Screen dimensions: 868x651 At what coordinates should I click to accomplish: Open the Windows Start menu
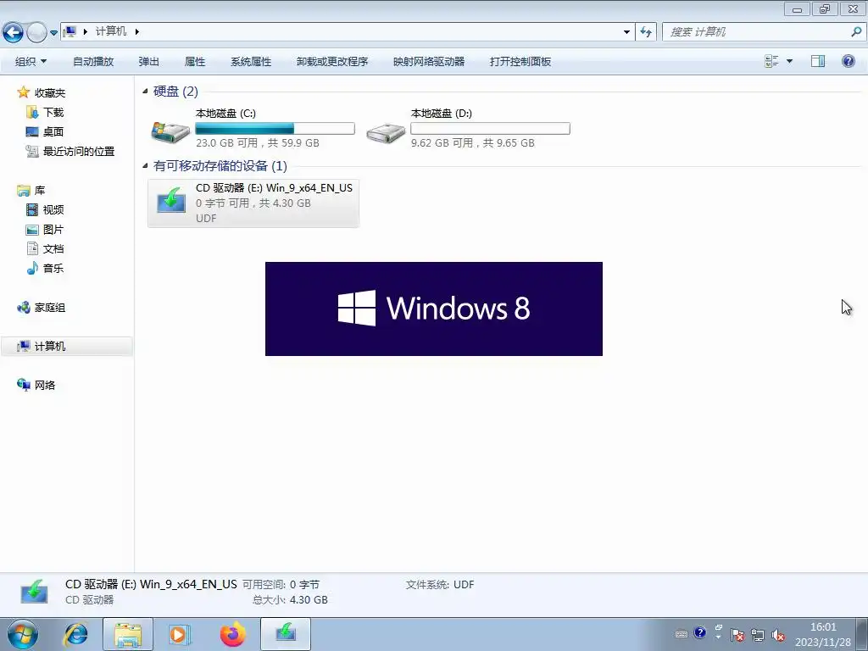click(22, 634)
